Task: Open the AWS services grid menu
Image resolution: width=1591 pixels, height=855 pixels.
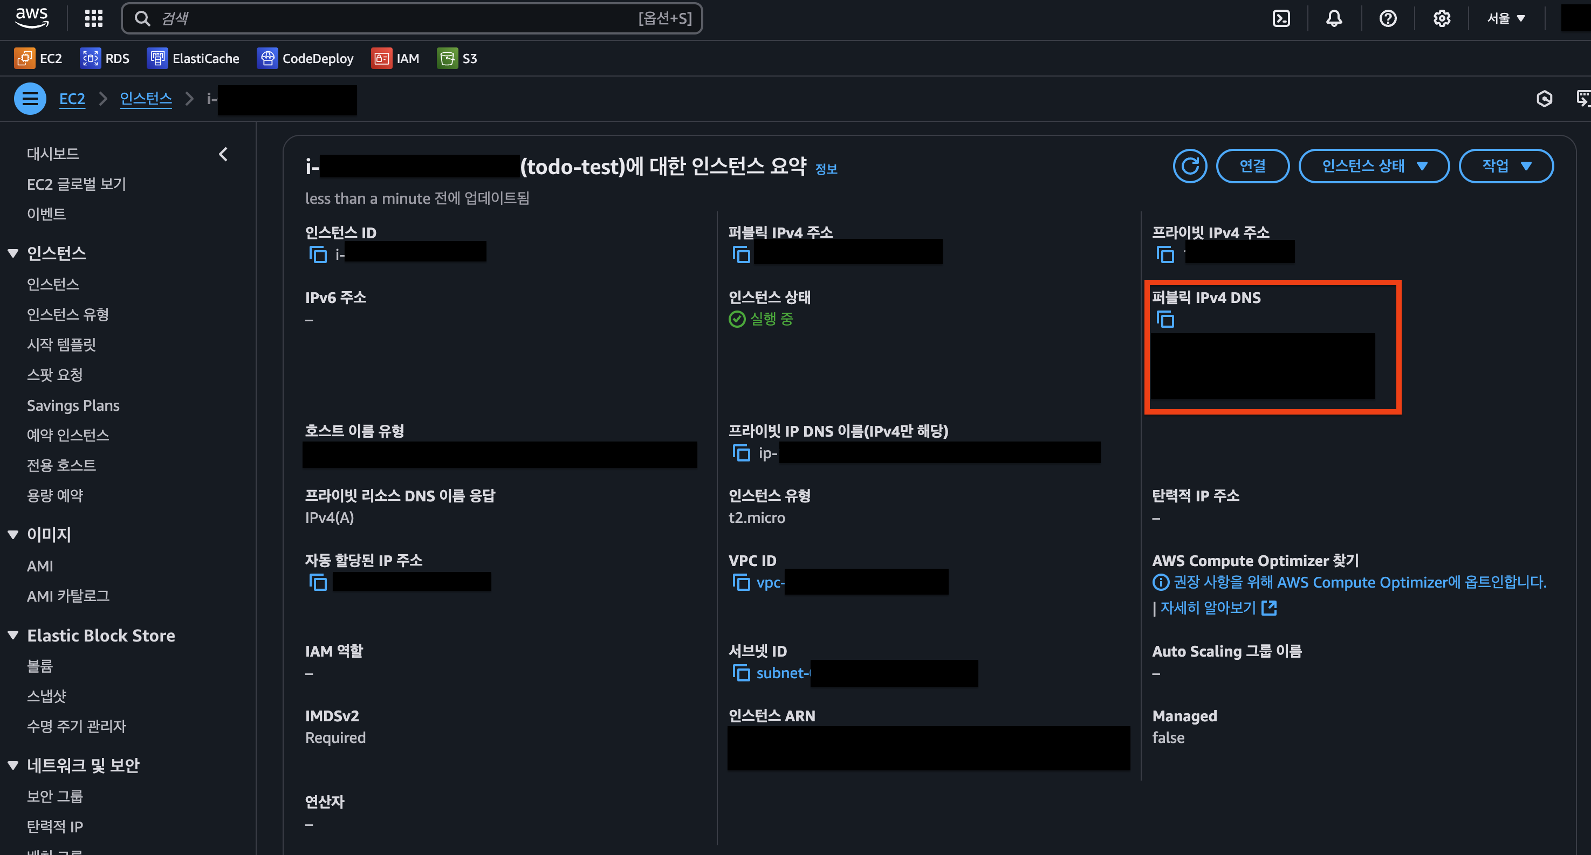Action: pos(93,18)
